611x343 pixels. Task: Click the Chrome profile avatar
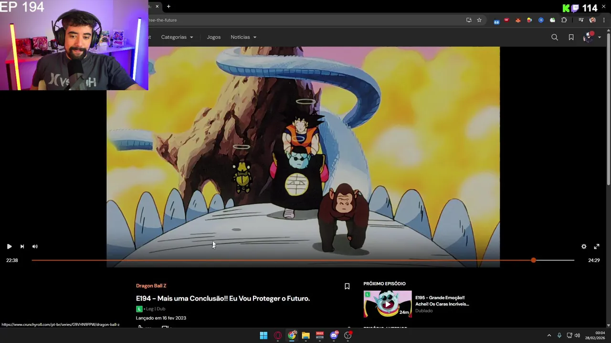(592, 20)
